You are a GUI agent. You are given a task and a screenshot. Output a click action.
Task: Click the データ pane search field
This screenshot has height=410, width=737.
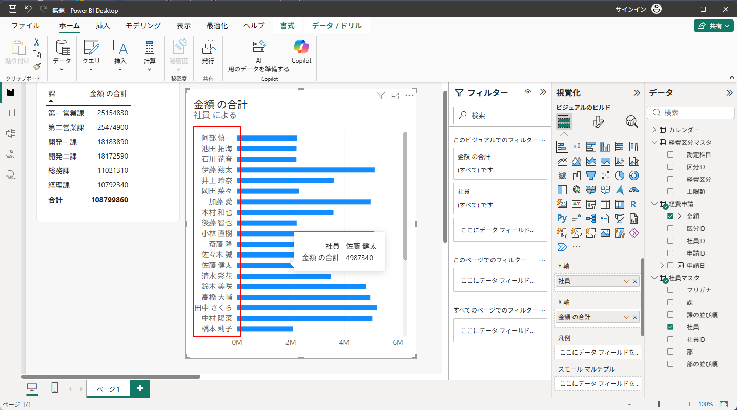(x=691, y=112)
